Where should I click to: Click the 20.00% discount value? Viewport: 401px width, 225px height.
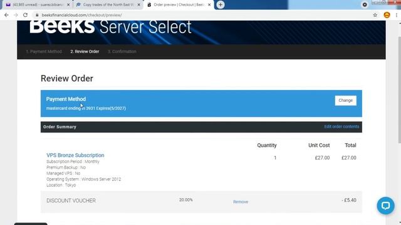click(186, 200)
